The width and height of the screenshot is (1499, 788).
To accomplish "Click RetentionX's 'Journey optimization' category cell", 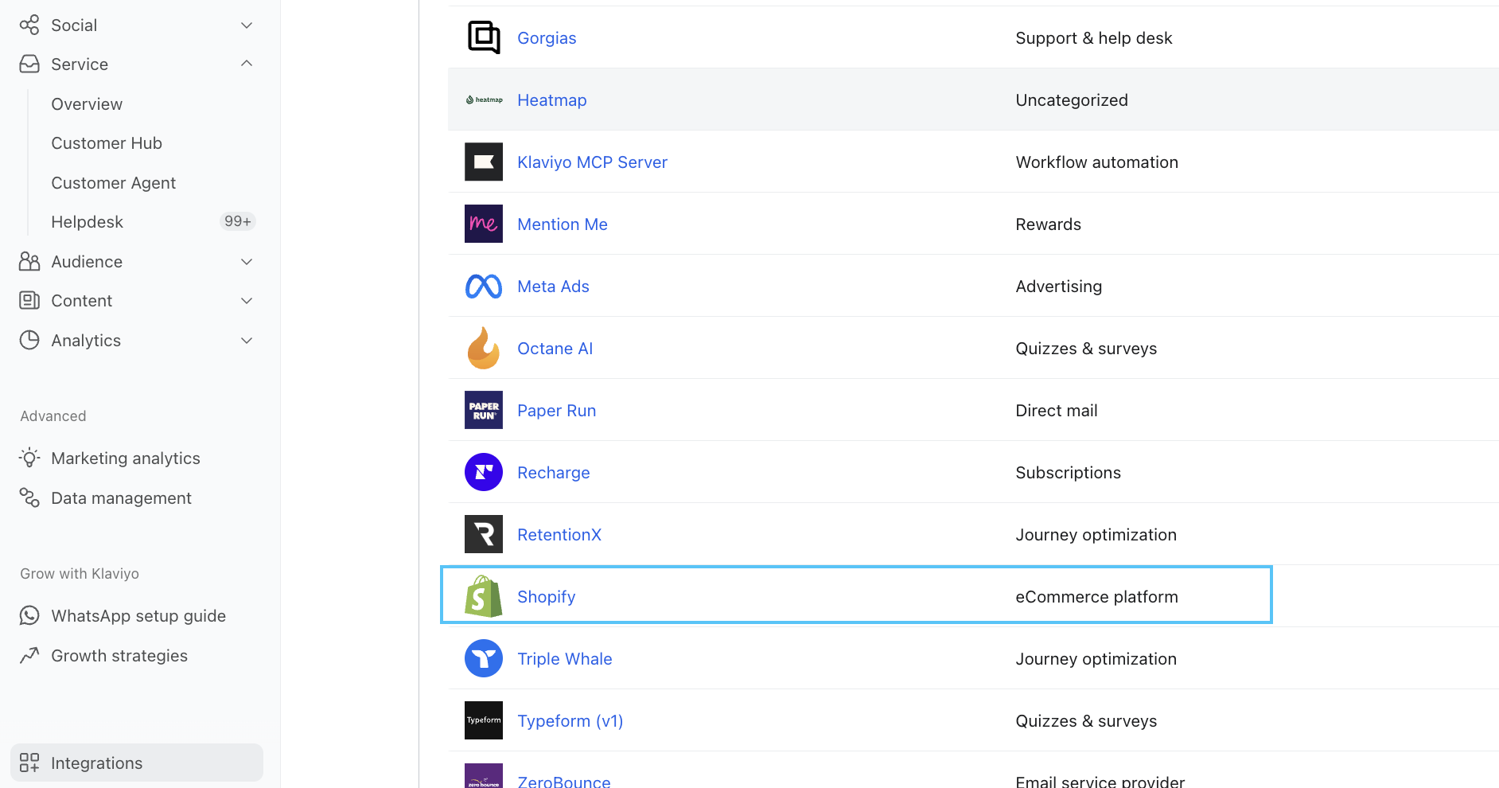I will click(1096, 534).
